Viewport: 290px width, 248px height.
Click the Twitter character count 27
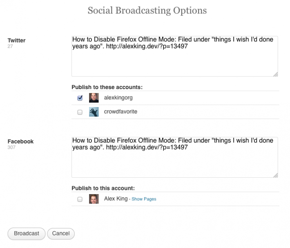[x=10, y=46]
